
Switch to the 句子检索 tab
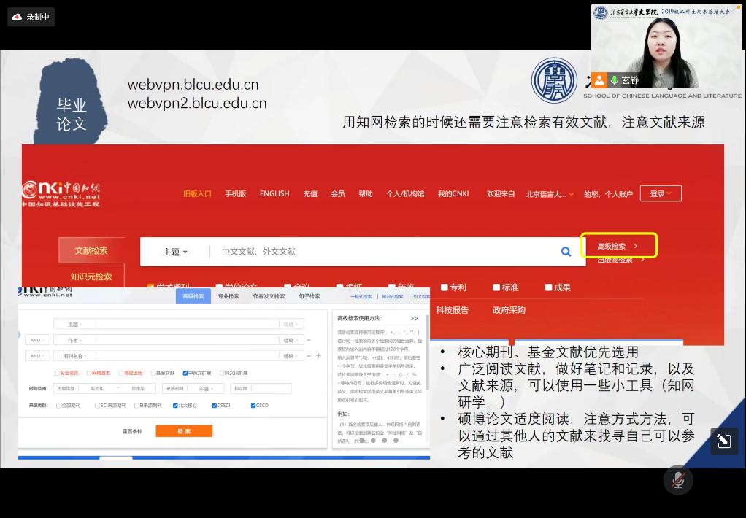tap(309, 296)
